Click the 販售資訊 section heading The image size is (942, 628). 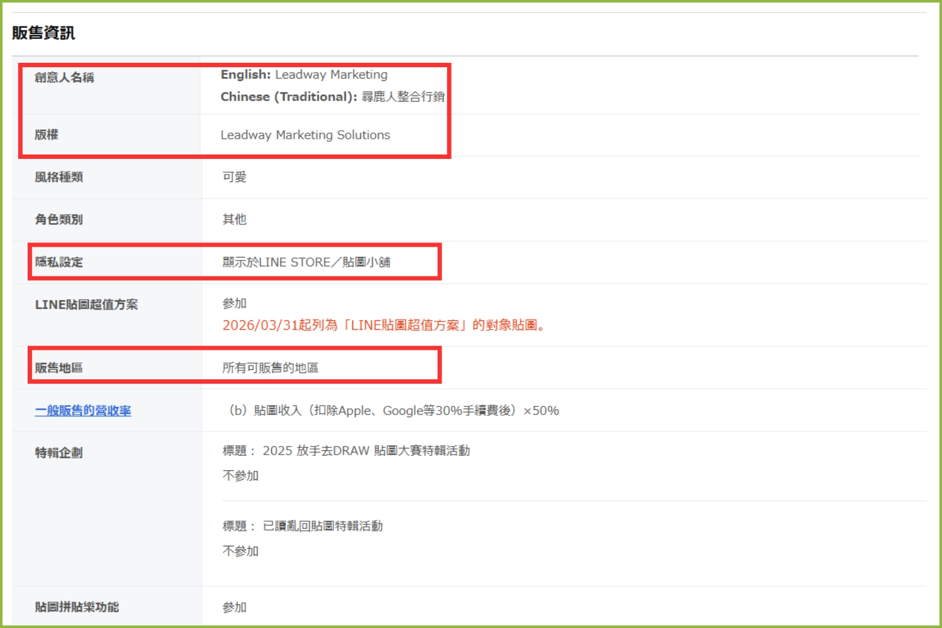[x=43, y=33]
